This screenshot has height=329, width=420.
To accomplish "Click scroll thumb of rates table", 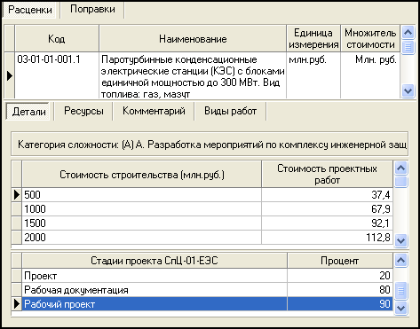I will pyautogui.click(x=408, y=47).
